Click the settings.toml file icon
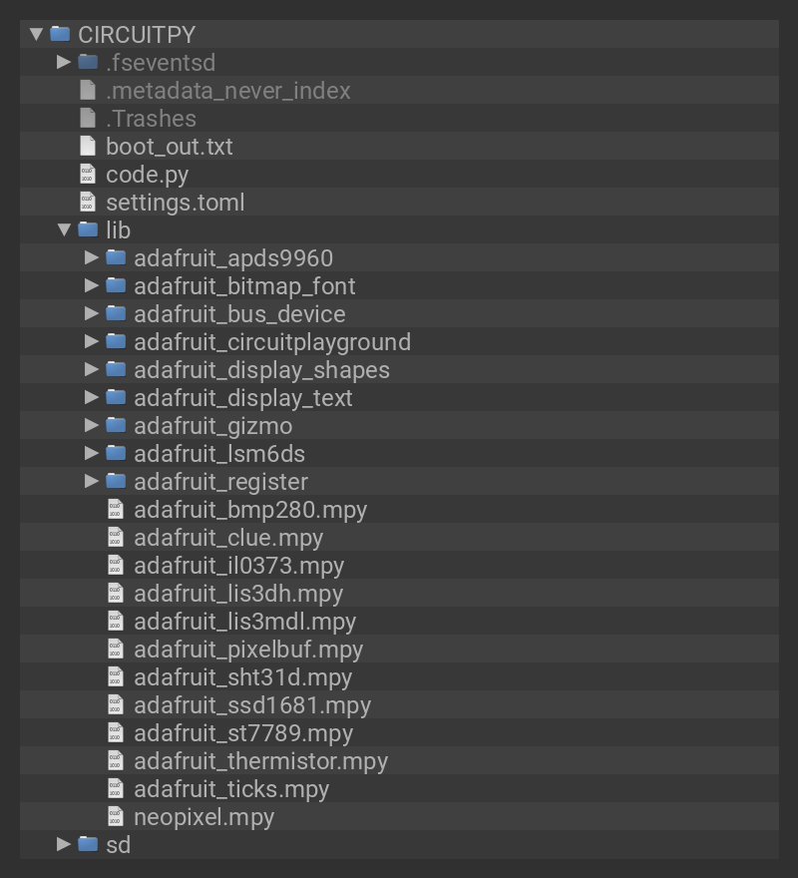 pyautogui.click(x=88, y=202)
